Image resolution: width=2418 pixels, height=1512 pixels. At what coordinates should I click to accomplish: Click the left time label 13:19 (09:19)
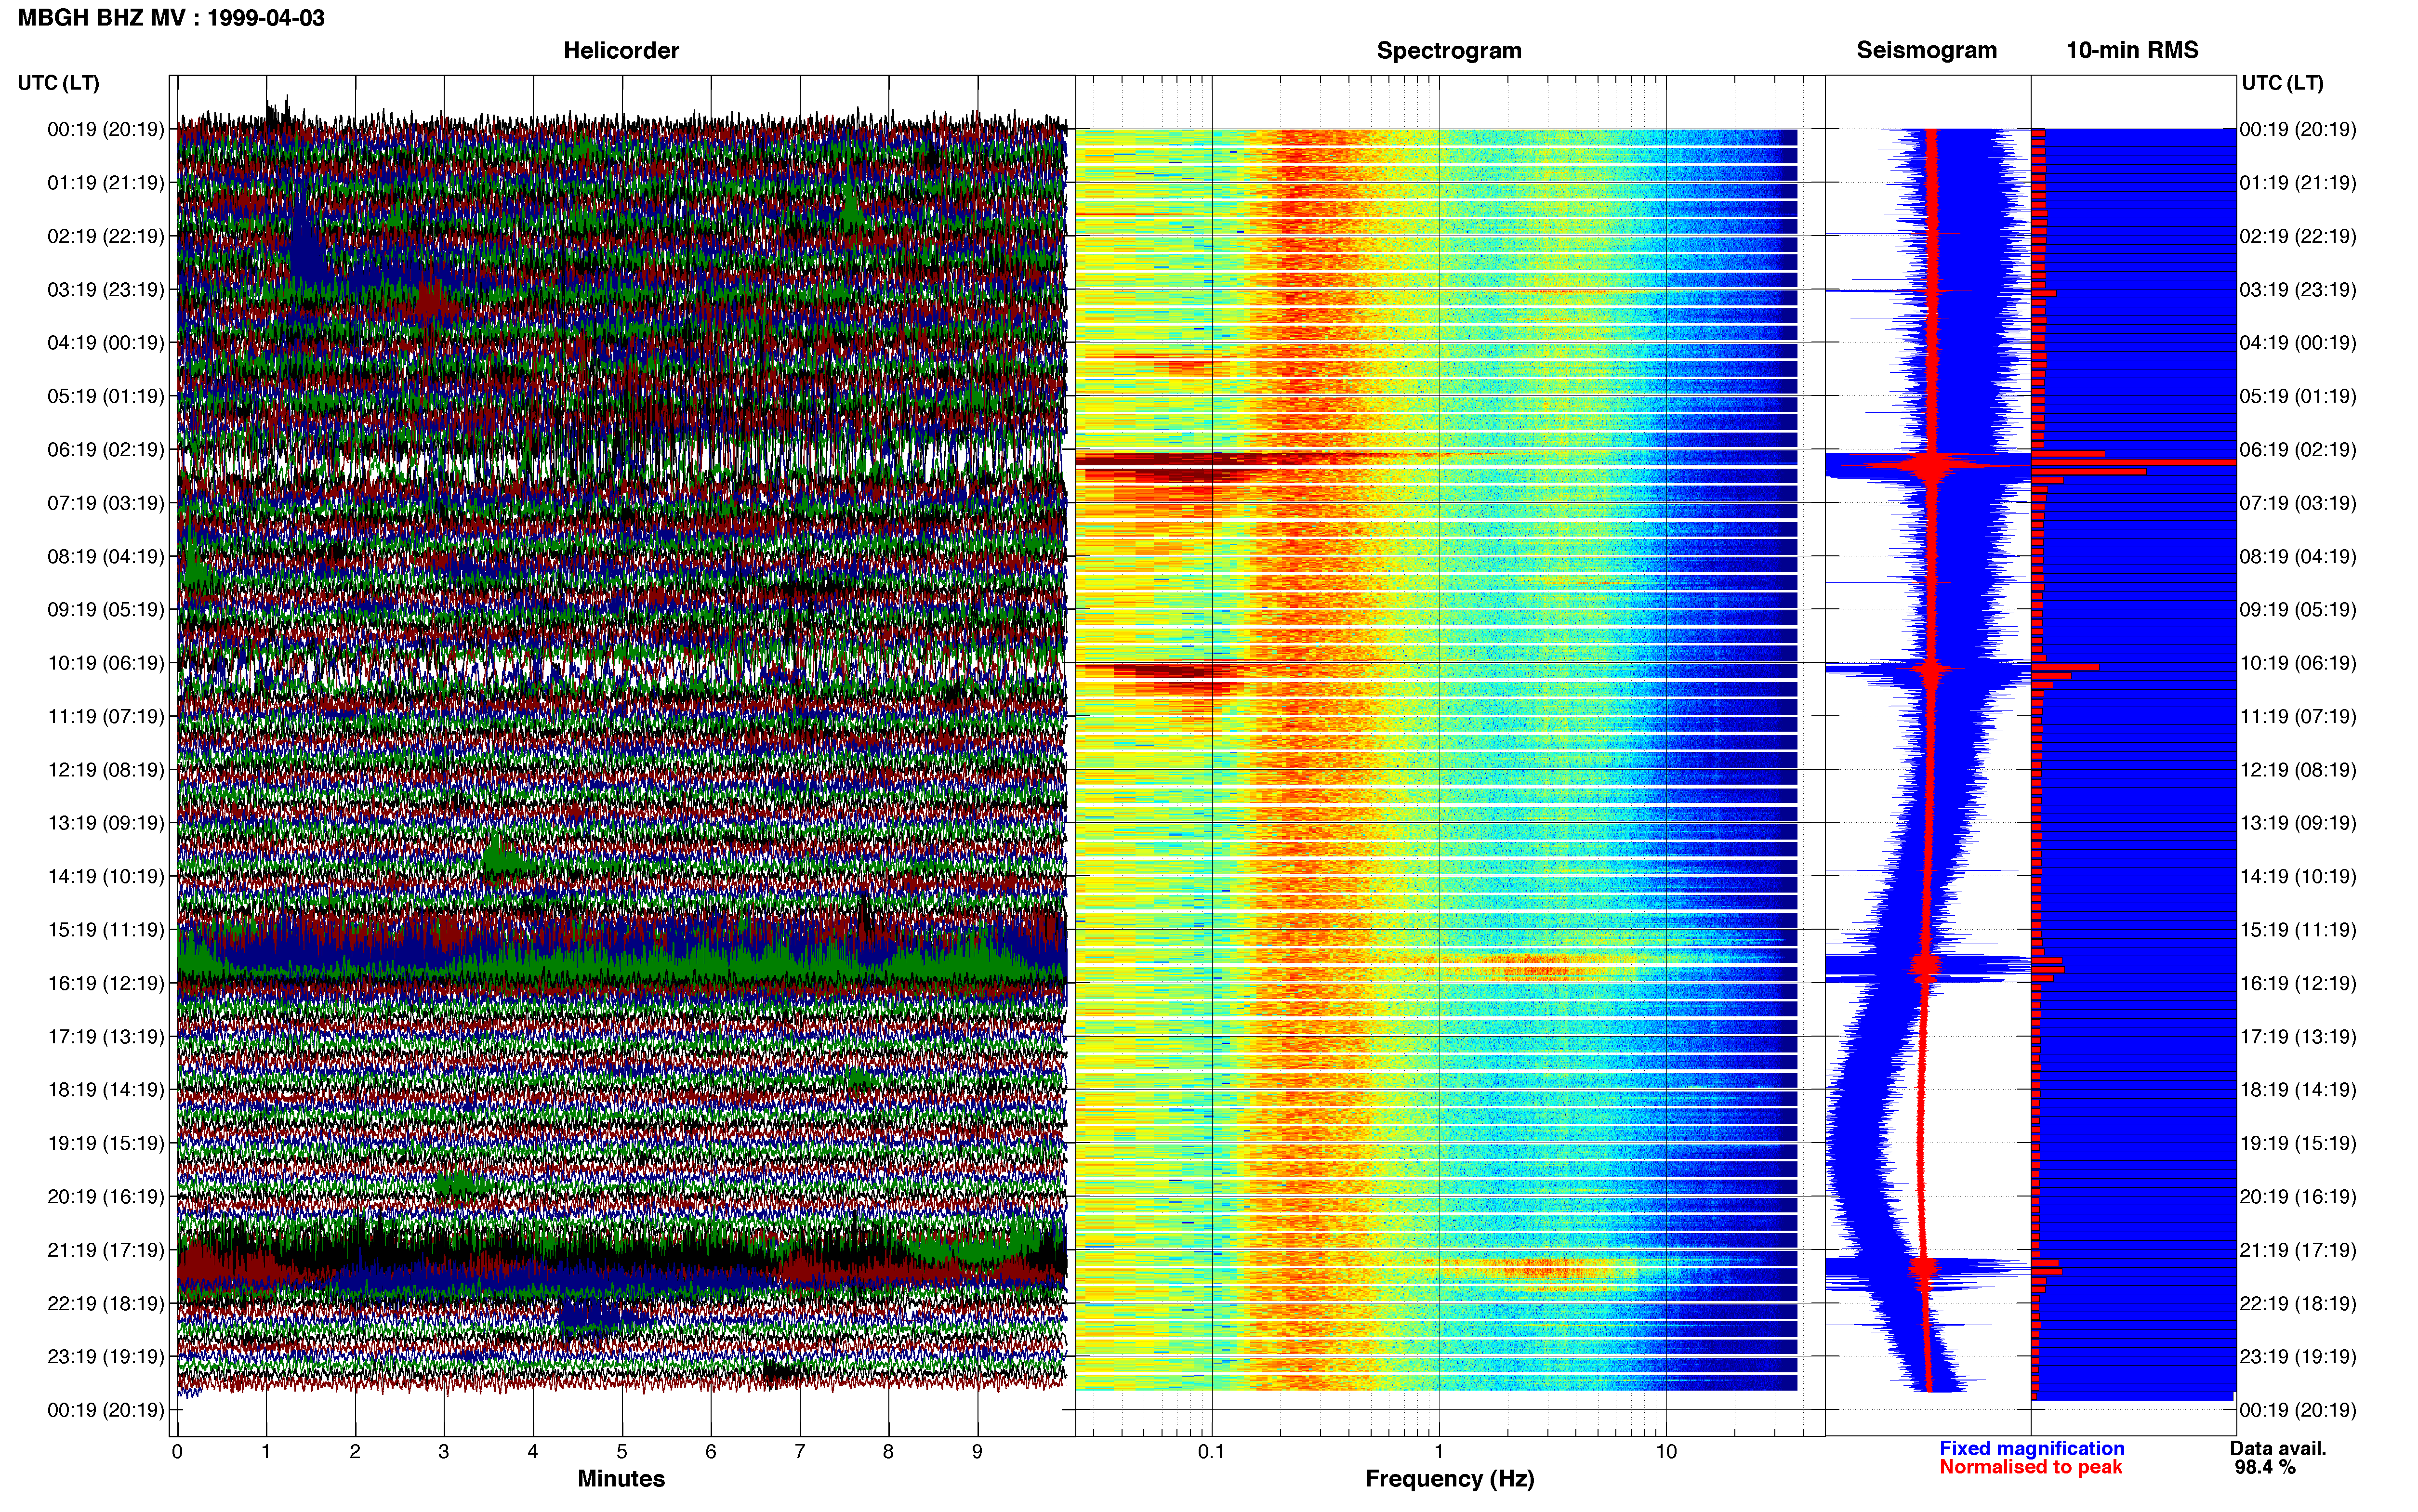pos(106,823)
